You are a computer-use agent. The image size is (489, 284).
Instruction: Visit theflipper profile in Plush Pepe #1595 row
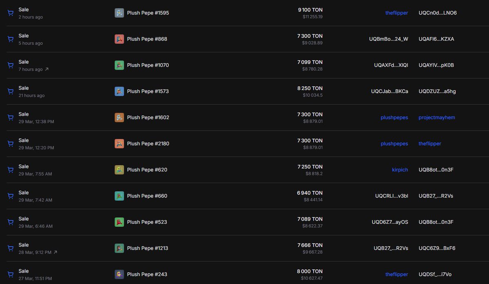click(396, 13)
